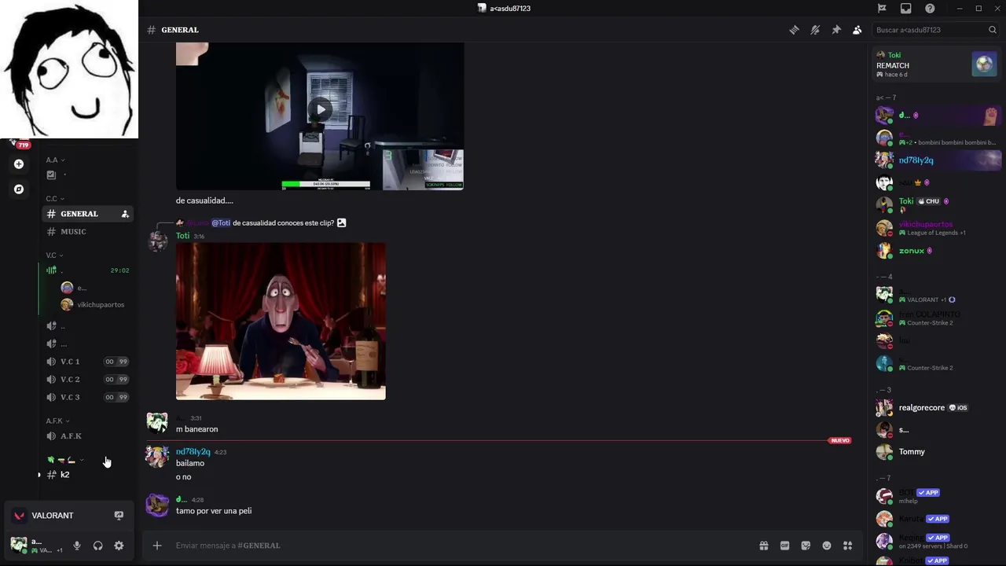Toggle deafen headphones icon
Viewport: 1006px width, 566px height.
tap(98, 546)
